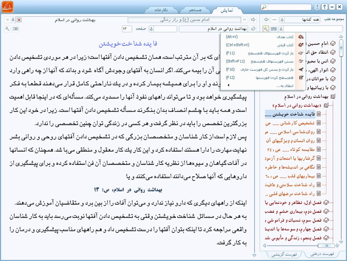Choose 'باز کردن و بستن کل فهرست جاری'

263,69
